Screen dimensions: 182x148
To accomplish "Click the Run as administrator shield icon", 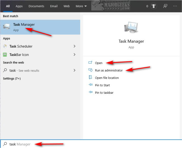I will coord(90,70).
